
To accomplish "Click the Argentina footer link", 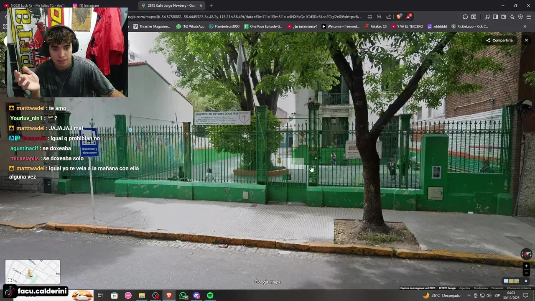I will (464, 288).
